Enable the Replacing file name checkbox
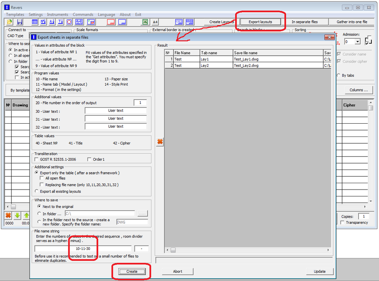379x281 pixels. 42,185
